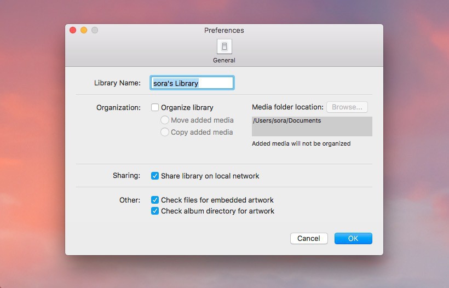Screen dimensions: 449x288
Task: Click into the Library Name text field
Action: click(x=192, y=83)
